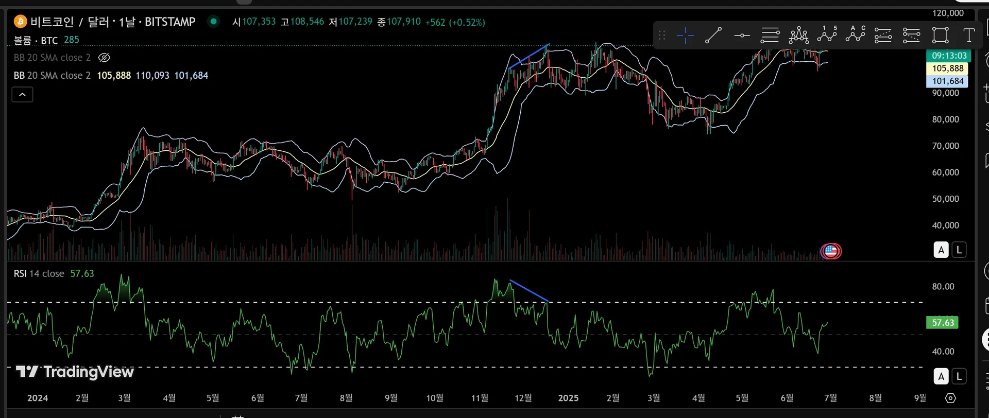Screen dimensions: 989x418
Task: Click the 7월 label after 6월 2025
Action: click(x=830, y=398)
